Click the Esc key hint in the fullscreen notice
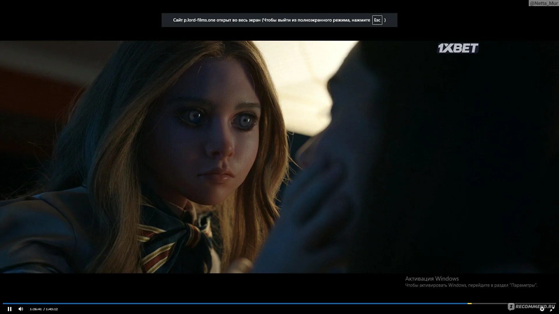Image resolution: width=559 pixels, height=314 pixels. click(x=377, y=20)
